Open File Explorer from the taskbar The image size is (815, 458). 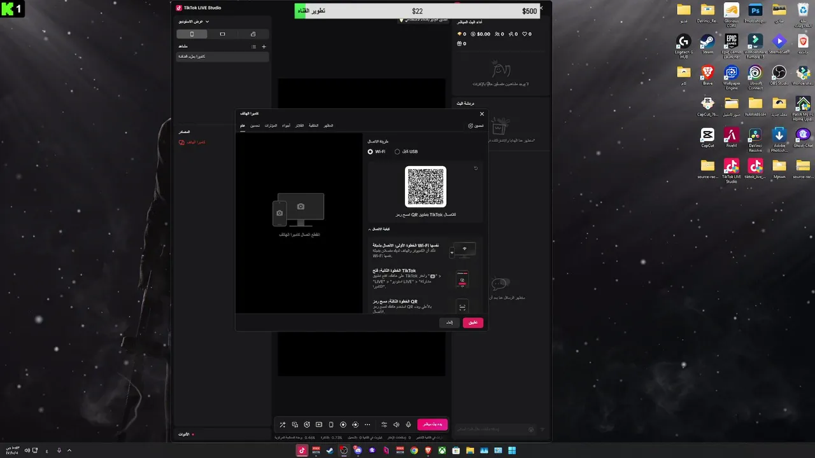click(470, 450)
